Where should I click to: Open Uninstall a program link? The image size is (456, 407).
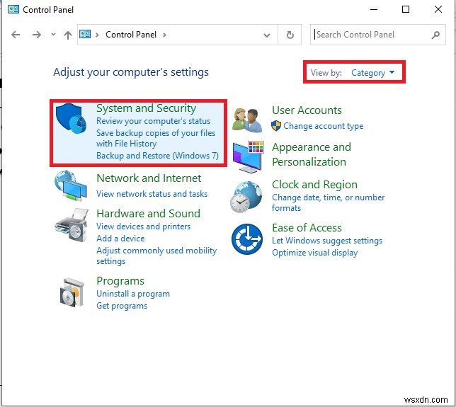[133, 294]
